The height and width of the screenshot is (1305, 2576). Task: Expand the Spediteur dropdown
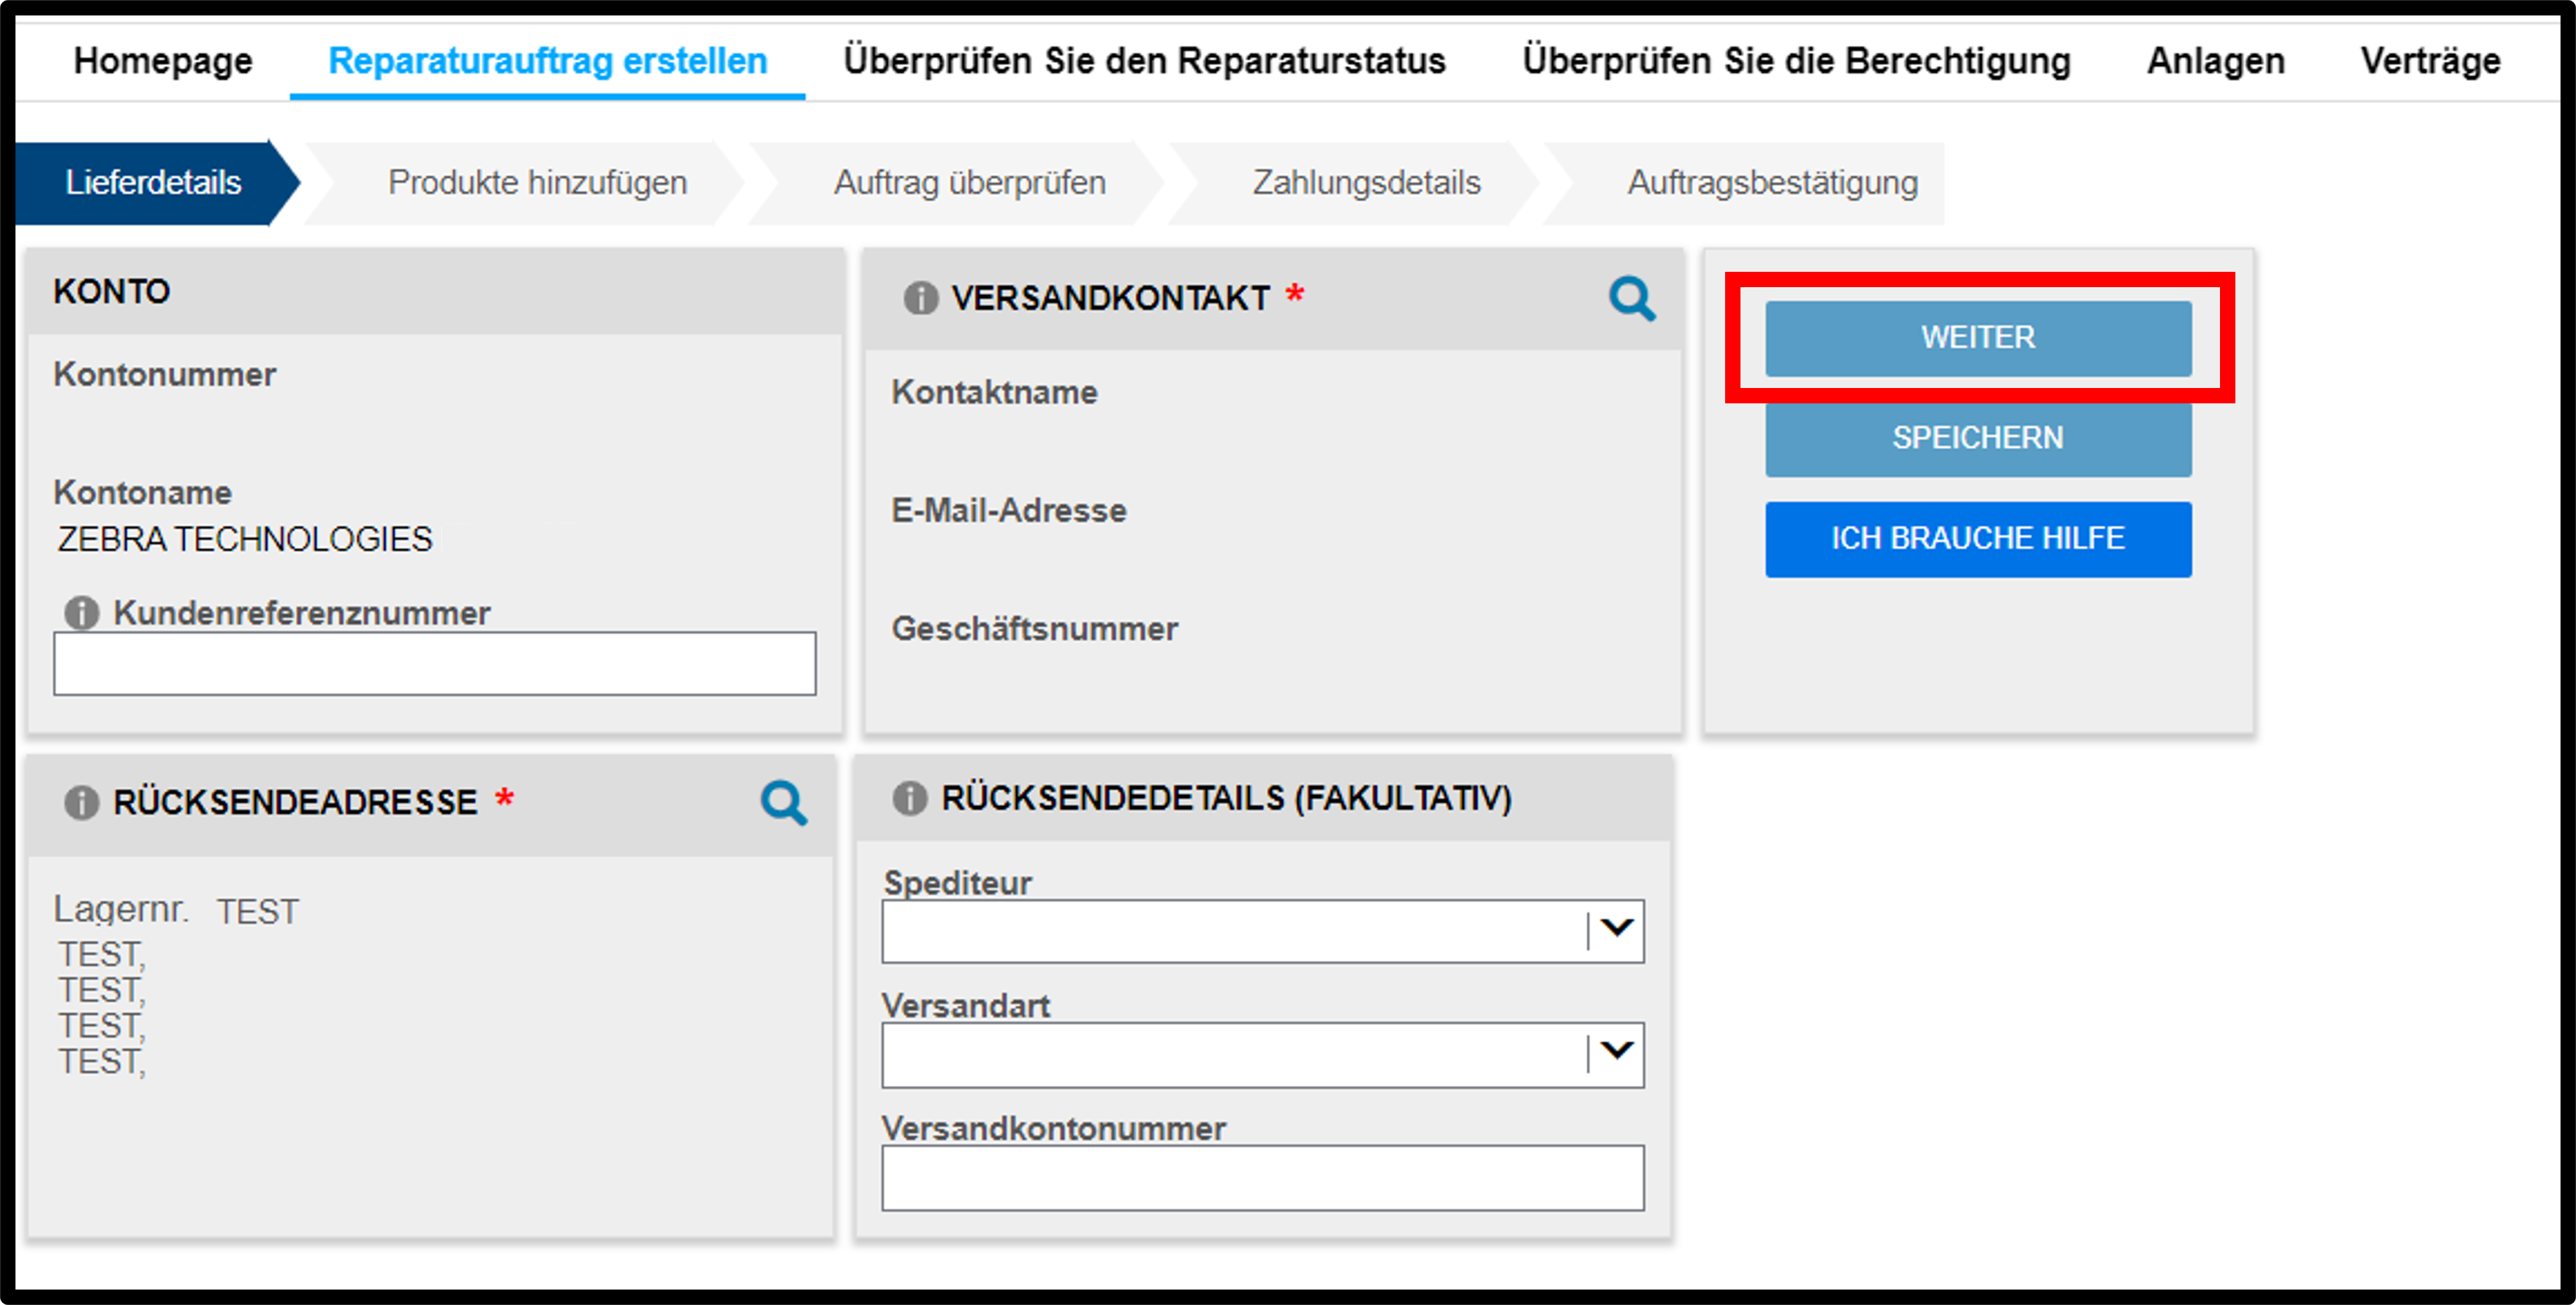(x=1617, y=930)
